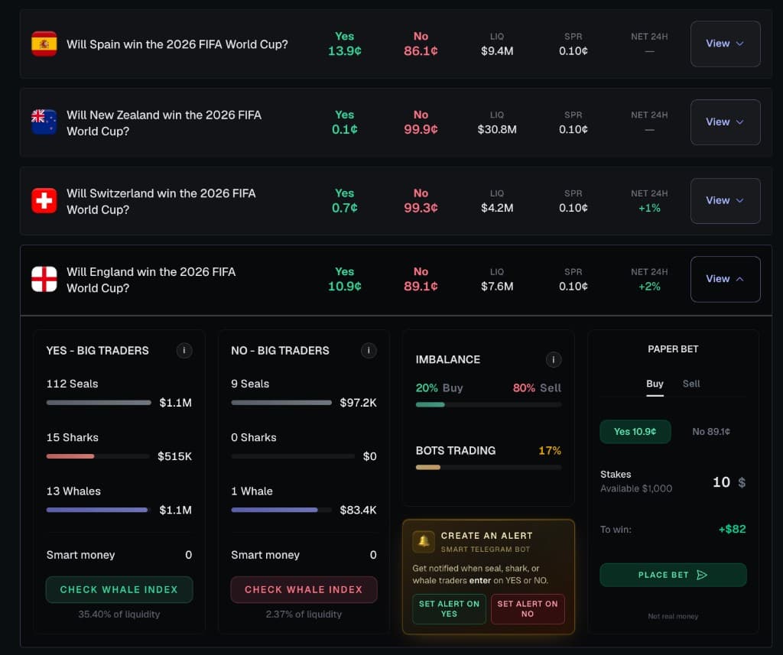Click New Zealand No price 99.9¢

pos(421,129)
